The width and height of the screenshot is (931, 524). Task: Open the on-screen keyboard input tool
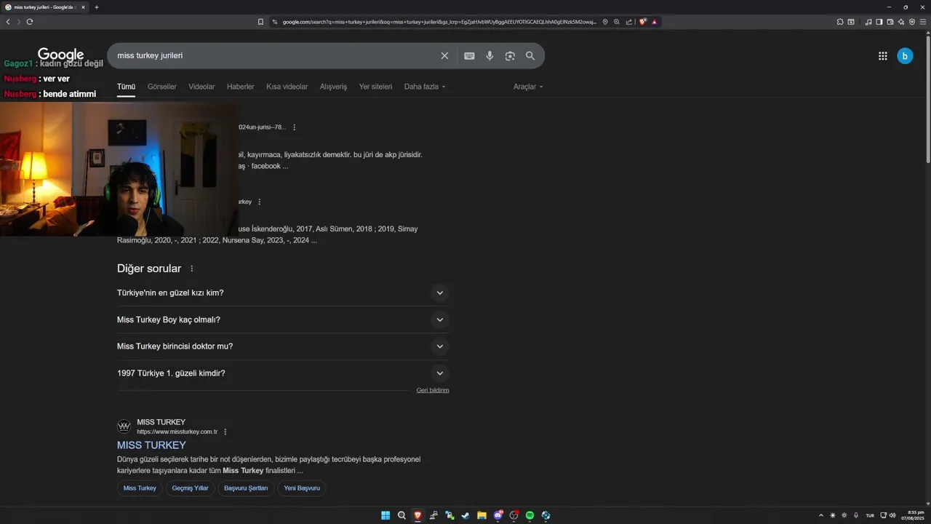coord(469,56)
